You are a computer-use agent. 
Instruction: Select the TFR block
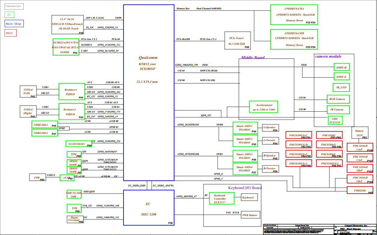pos(74,208)
